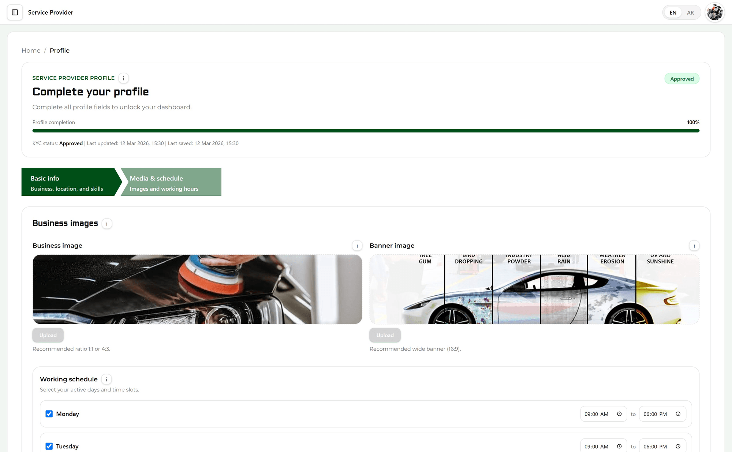
Task: Click Recommended ratio 1:1 or 4:3 text
Action: [x=71, y=349]
